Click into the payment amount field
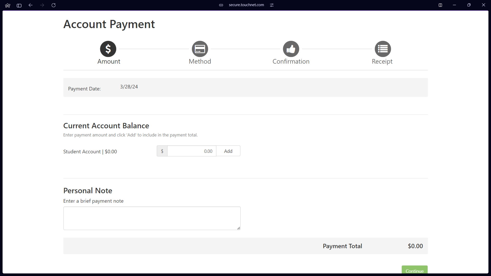 (x=192, y=151)
